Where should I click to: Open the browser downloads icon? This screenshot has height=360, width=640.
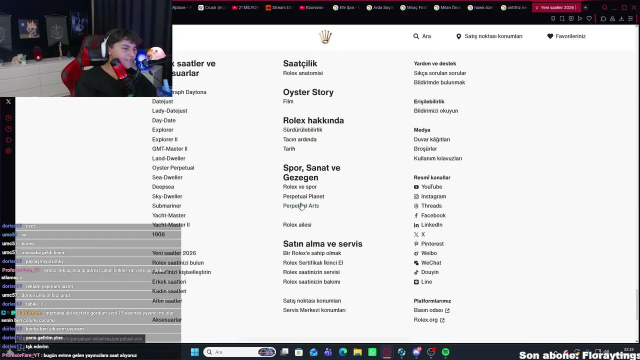click(621, 18)
